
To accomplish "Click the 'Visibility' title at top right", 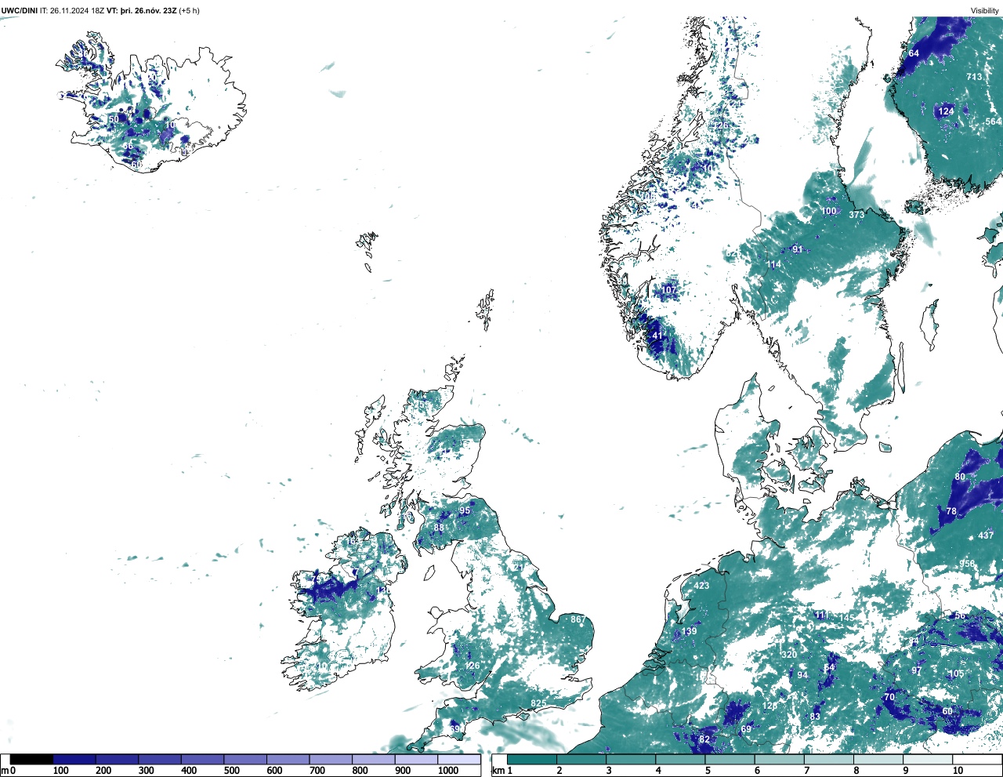I will click(x=984, y=11).
